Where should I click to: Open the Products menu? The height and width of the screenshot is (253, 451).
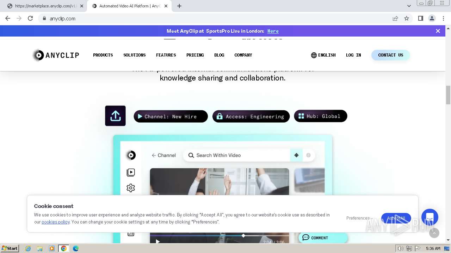pyautogui.click(x=103, y=55)
